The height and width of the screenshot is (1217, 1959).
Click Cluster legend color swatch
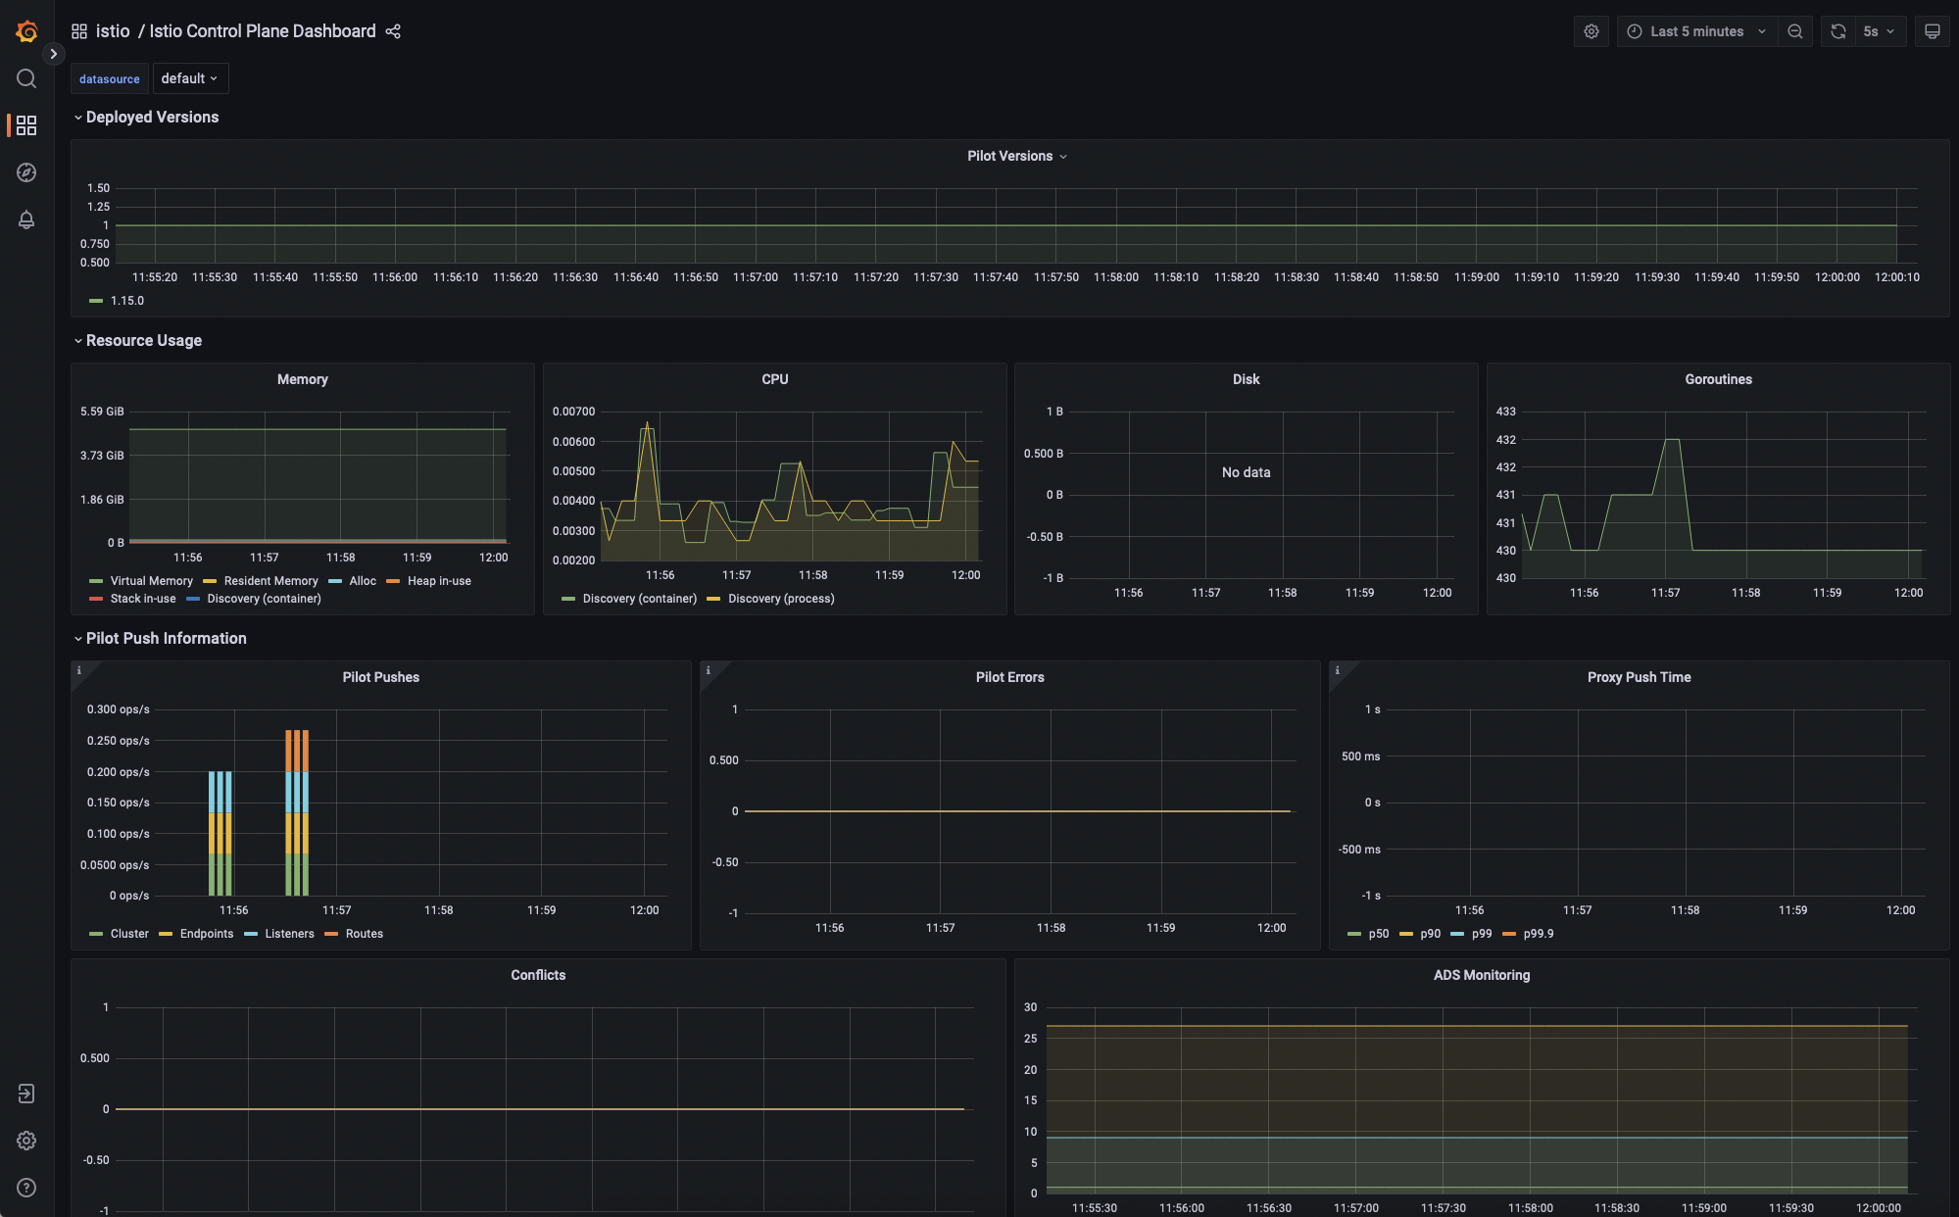96,934
